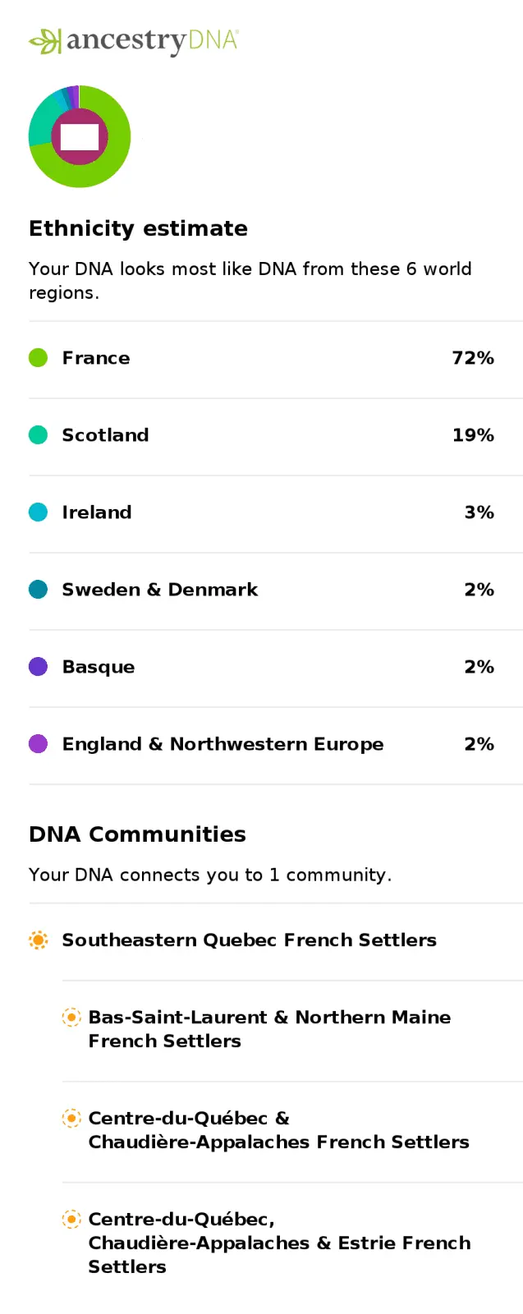This screenshot has height=1314, width=523.
Task: Click the green France color dot
Action: point(39,357)
